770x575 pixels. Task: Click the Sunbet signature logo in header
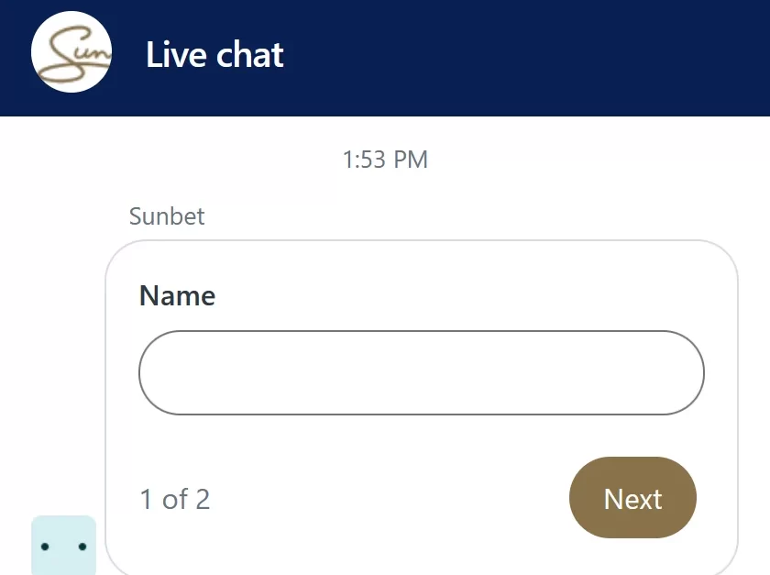[71, 52]
